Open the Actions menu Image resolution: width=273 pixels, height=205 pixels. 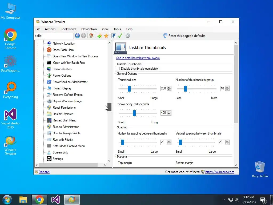coord(50,29)
